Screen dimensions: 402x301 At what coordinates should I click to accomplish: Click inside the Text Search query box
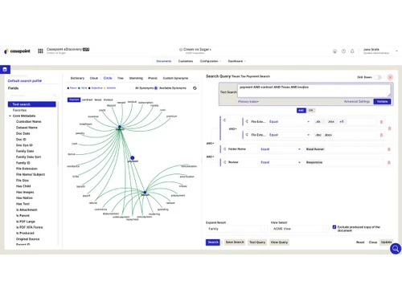(x=314, y=91)
